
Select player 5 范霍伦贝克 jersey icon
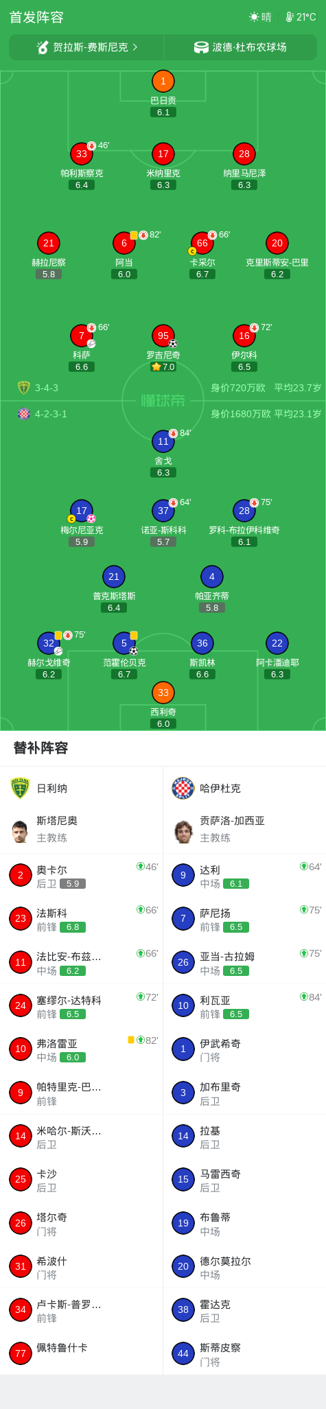[124, 643]
